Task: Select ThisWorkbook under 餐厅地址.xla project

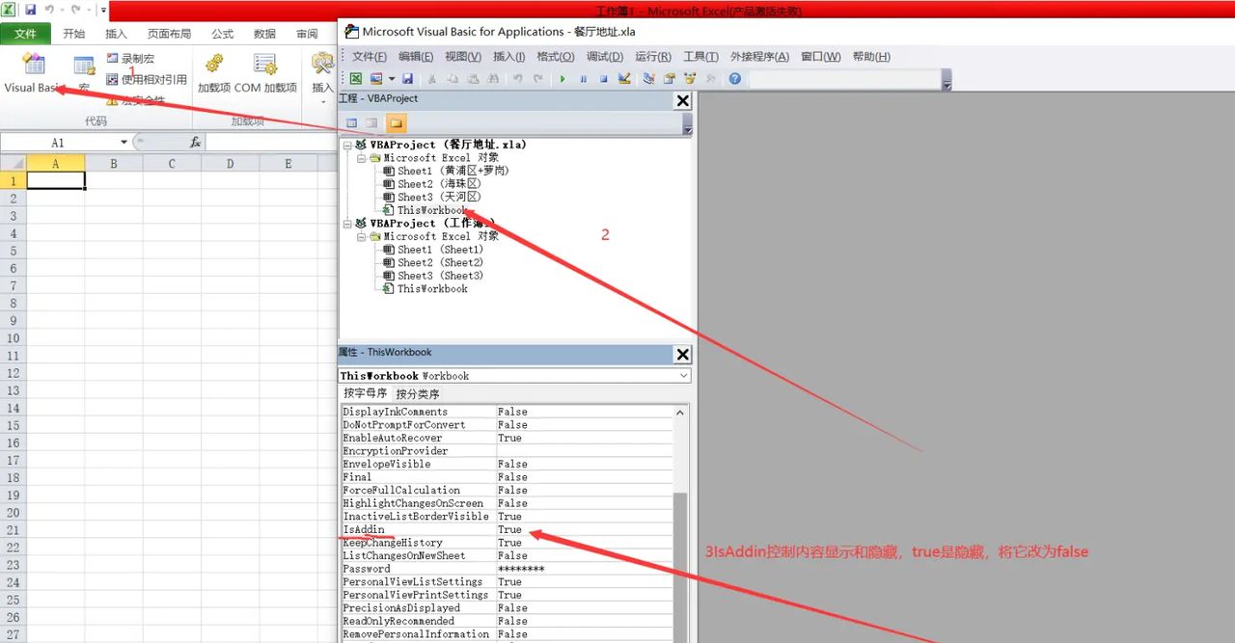Action: pos(425,210)
